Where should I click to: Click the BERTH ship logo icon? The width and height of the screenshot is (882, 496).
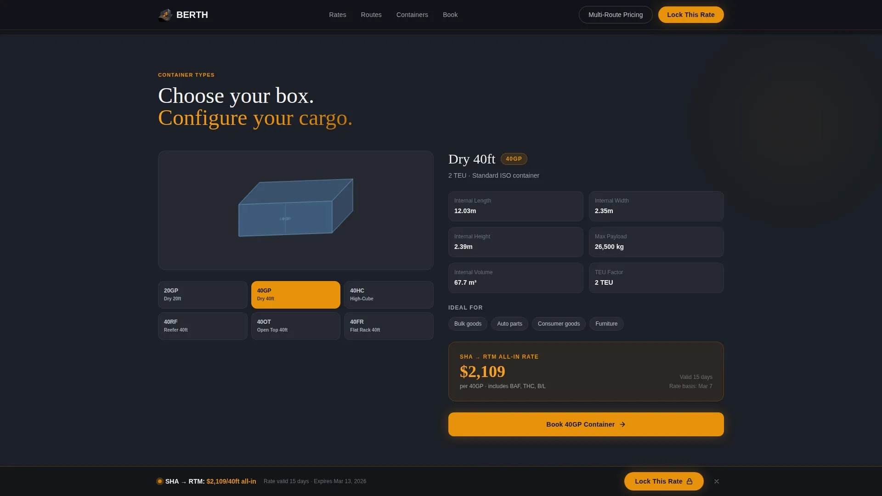click(165, 15)
